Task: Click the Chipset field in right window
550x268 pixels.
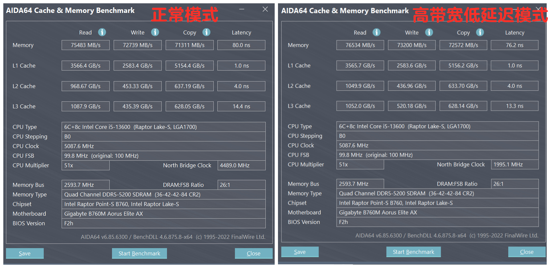Action: click(x=437, y=203)
